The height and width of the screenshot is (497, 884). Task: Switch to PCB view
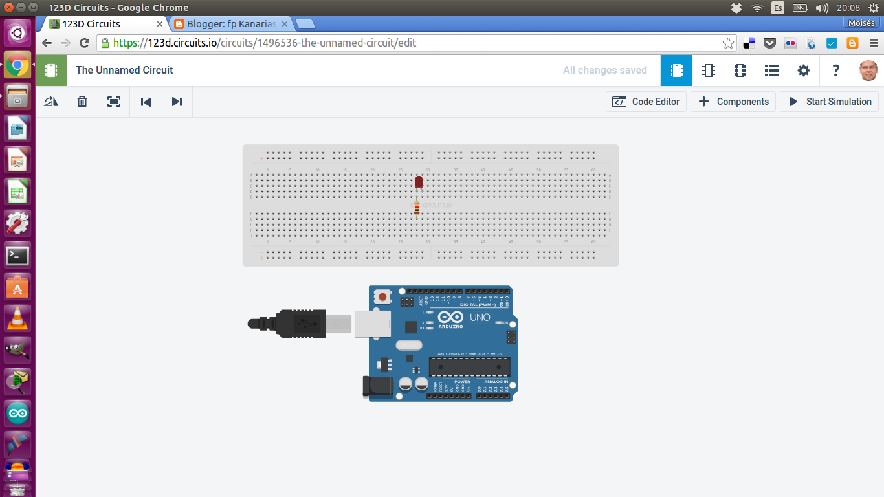coord(740,70)
